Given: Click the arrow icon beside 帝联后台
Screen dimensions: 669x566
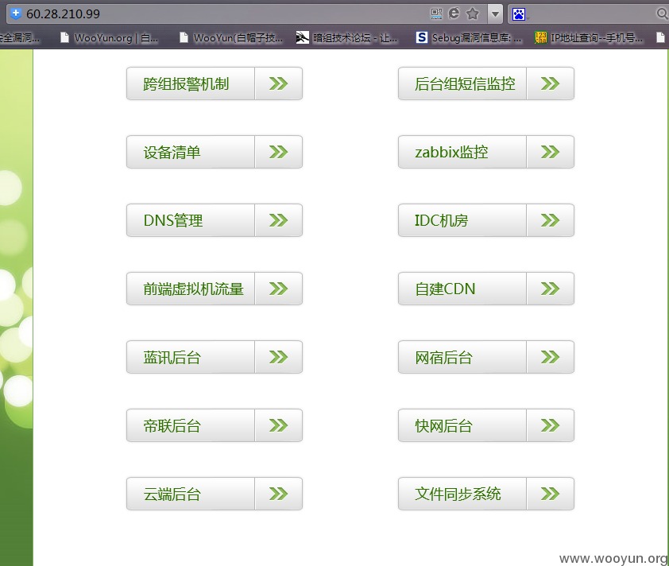Looking at the screenshot, I should coord(279,425).
